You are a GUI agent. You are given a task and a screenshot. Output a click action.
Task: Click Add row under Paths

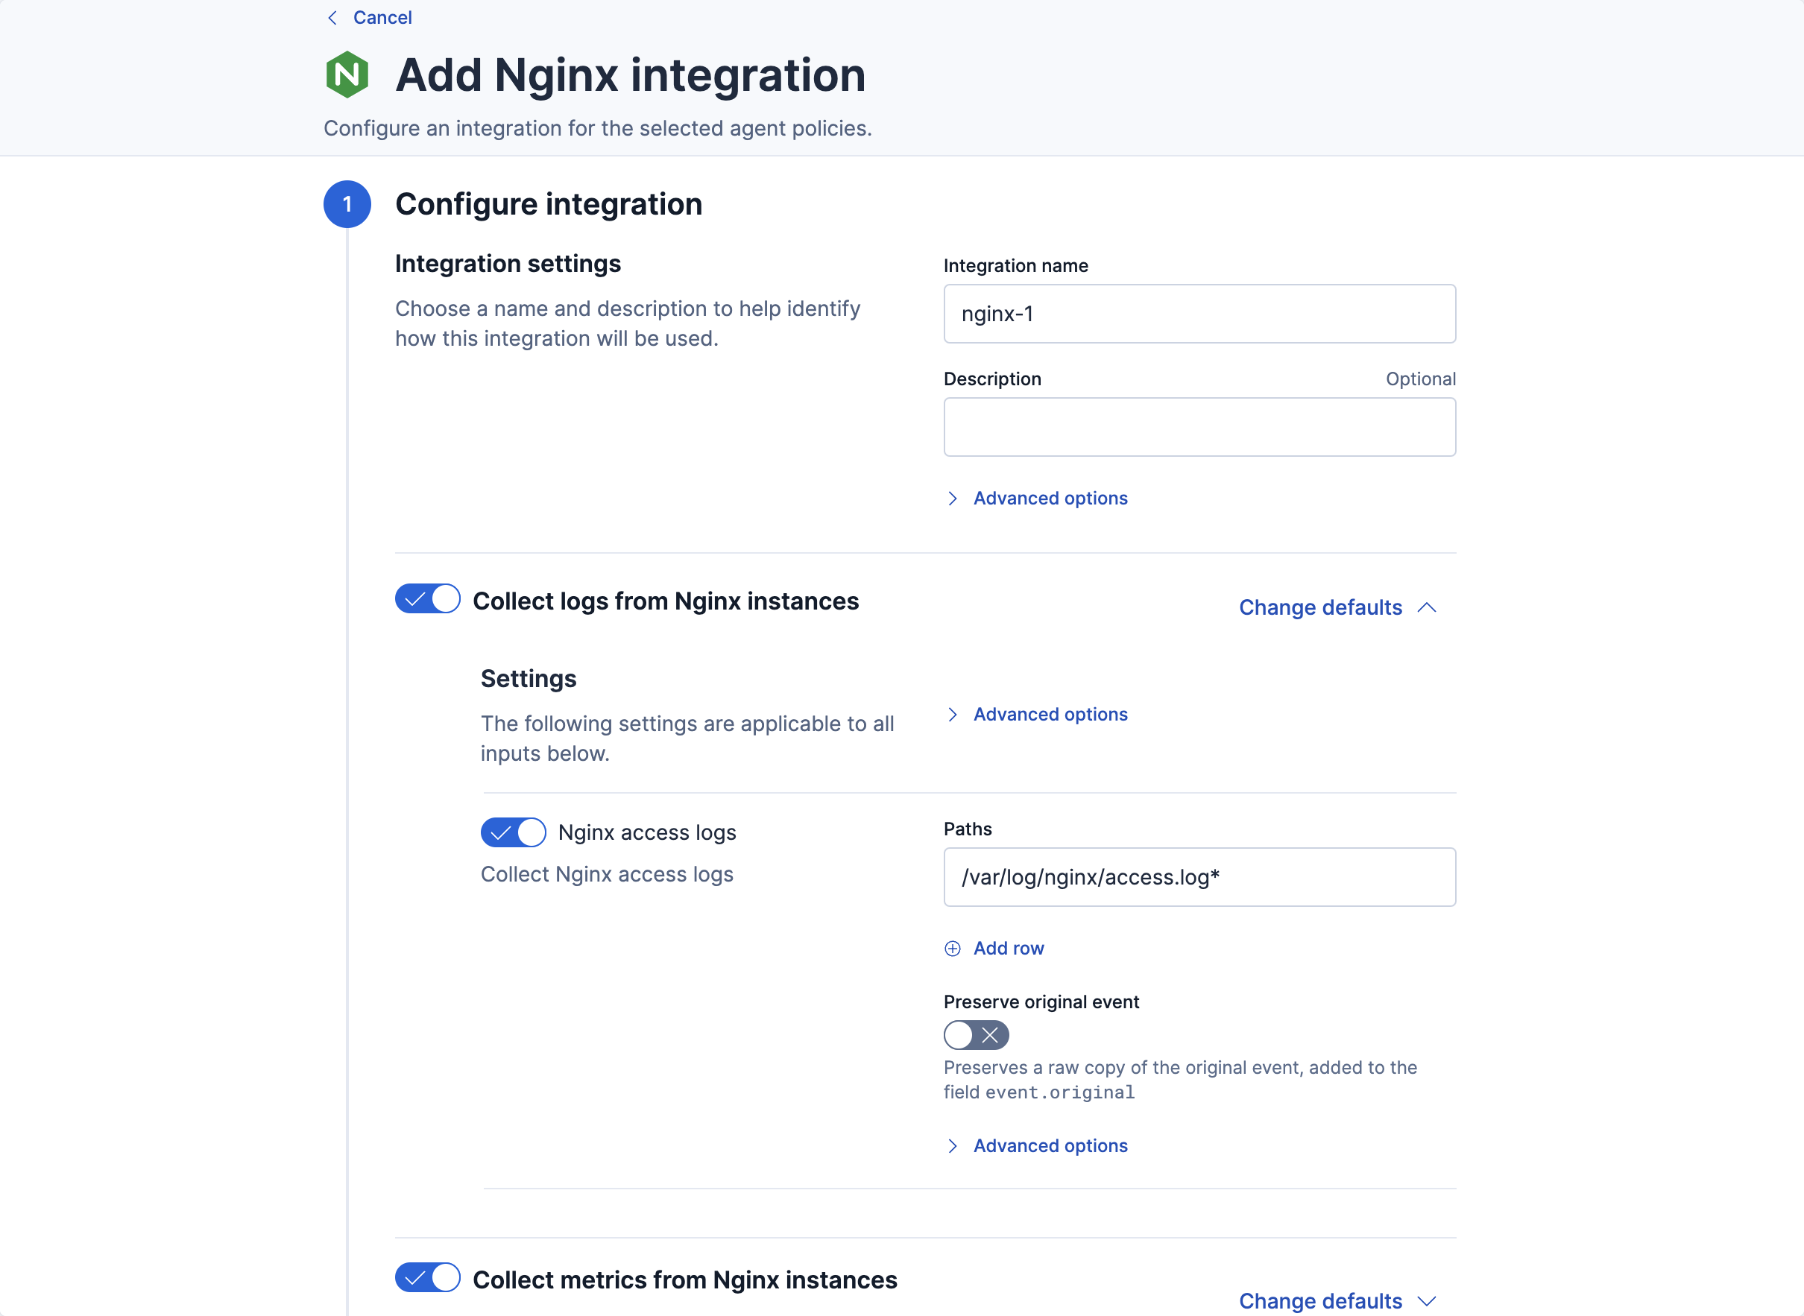994,949
